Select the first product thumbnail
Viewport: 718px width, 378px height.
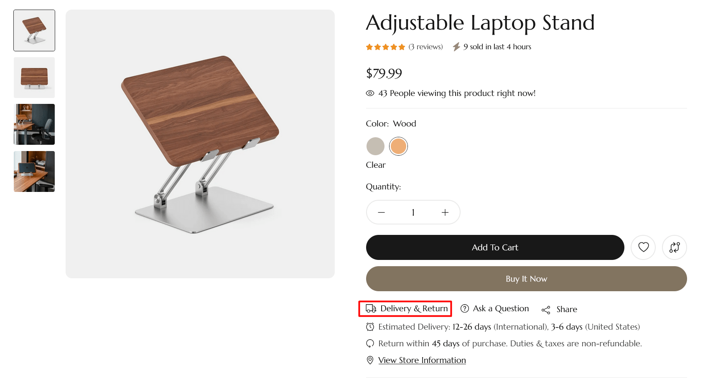34,30
